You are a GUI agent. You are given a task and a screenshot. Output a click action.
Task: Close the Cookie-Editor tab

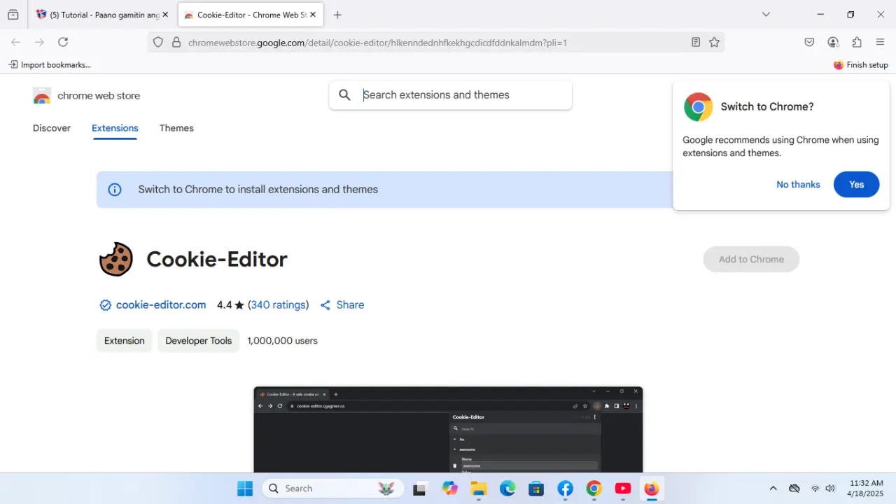tap(312, 15)
